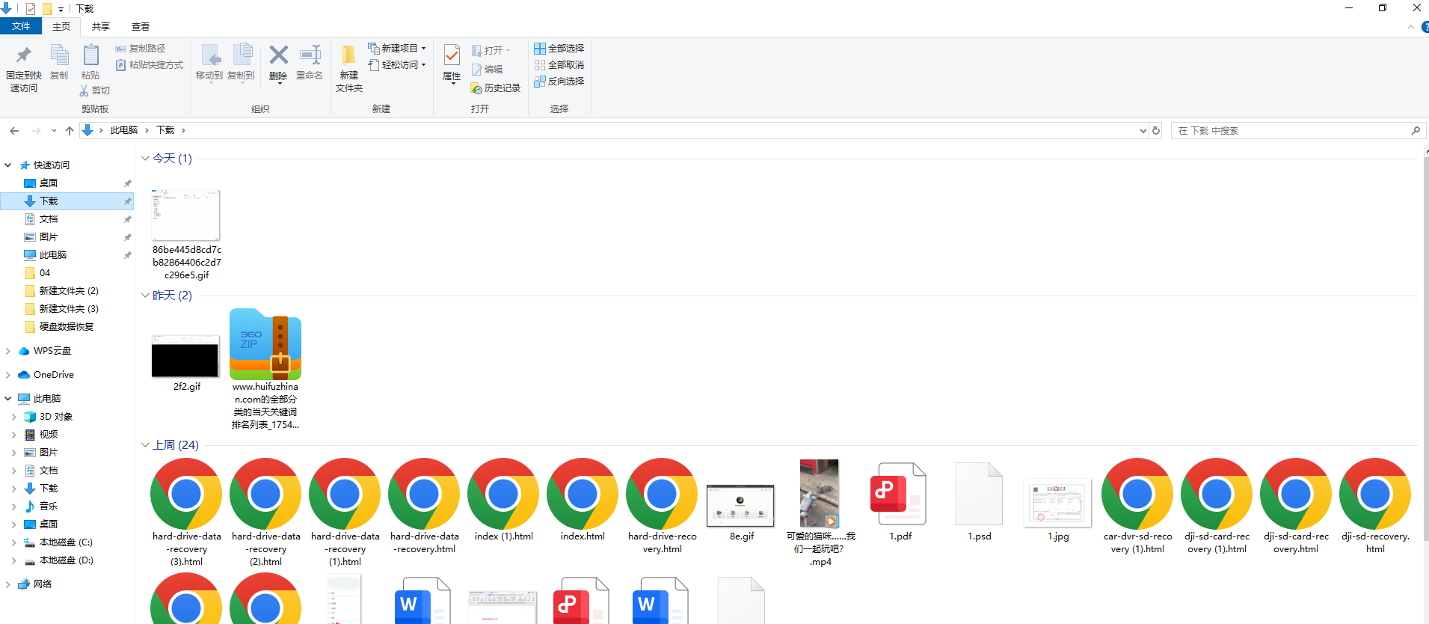Image resolution: width=1429 pixels, height=624 pixels.
Task: Click Select None (全部取消)
Action: pyautogui.click(x=559, y=64)
